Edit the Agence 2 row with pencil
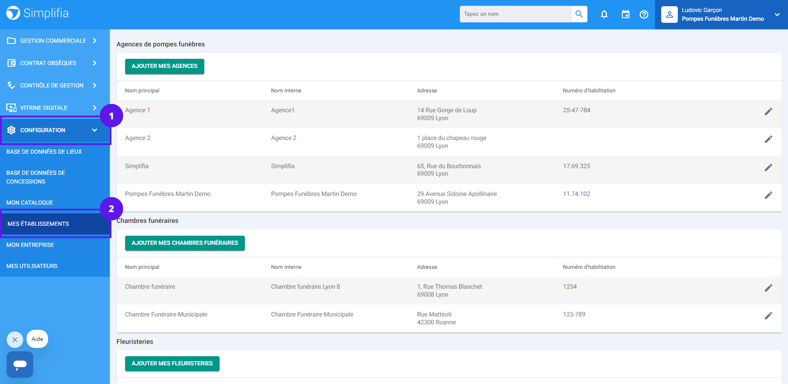Screen dimensions: 788x384 coord(769,139)
